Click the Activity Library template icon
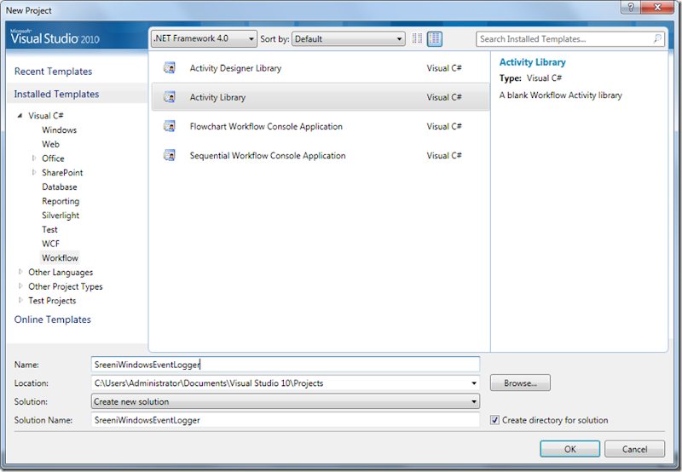Viewport: 682px width, 472px height. coord(169,97)
